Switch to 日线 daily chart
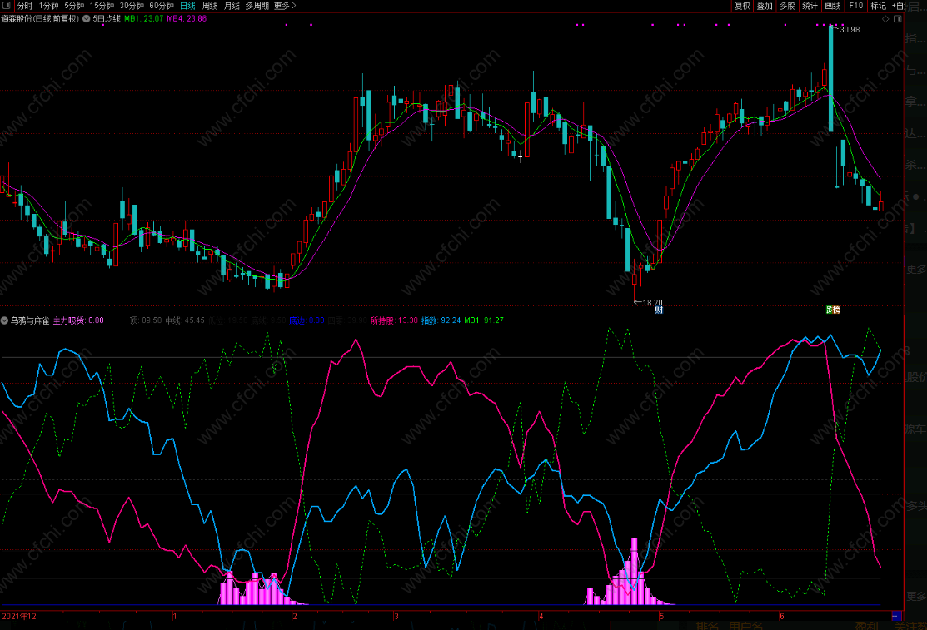927x630 pixels. [x=187, y=6]
